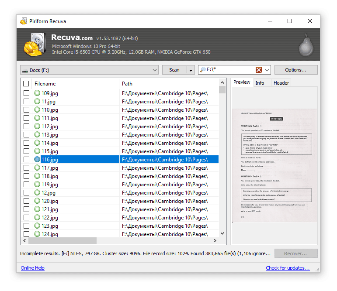Click the Recuva title bar app icon
The width and height of the screenshot is (337, 291).
(24, 21)
